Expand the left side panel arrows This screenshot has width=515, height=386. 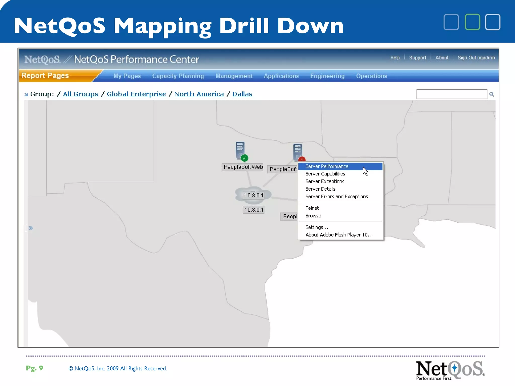coord(31,228)
